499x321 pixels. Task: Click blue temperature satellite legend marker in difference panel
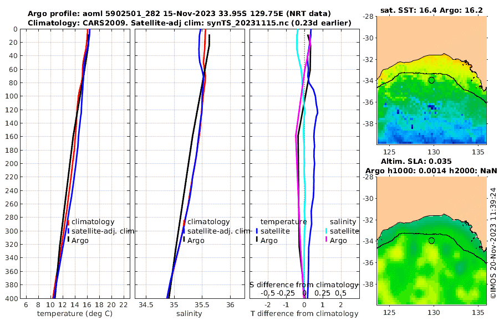coord(257,231)
